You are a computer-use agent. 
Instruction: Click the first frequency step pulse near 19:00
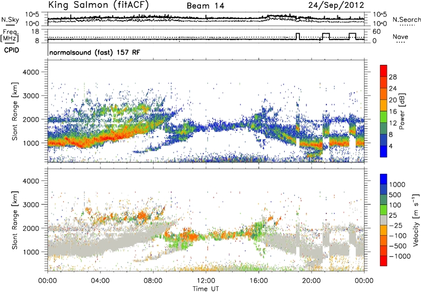point(297,36)
